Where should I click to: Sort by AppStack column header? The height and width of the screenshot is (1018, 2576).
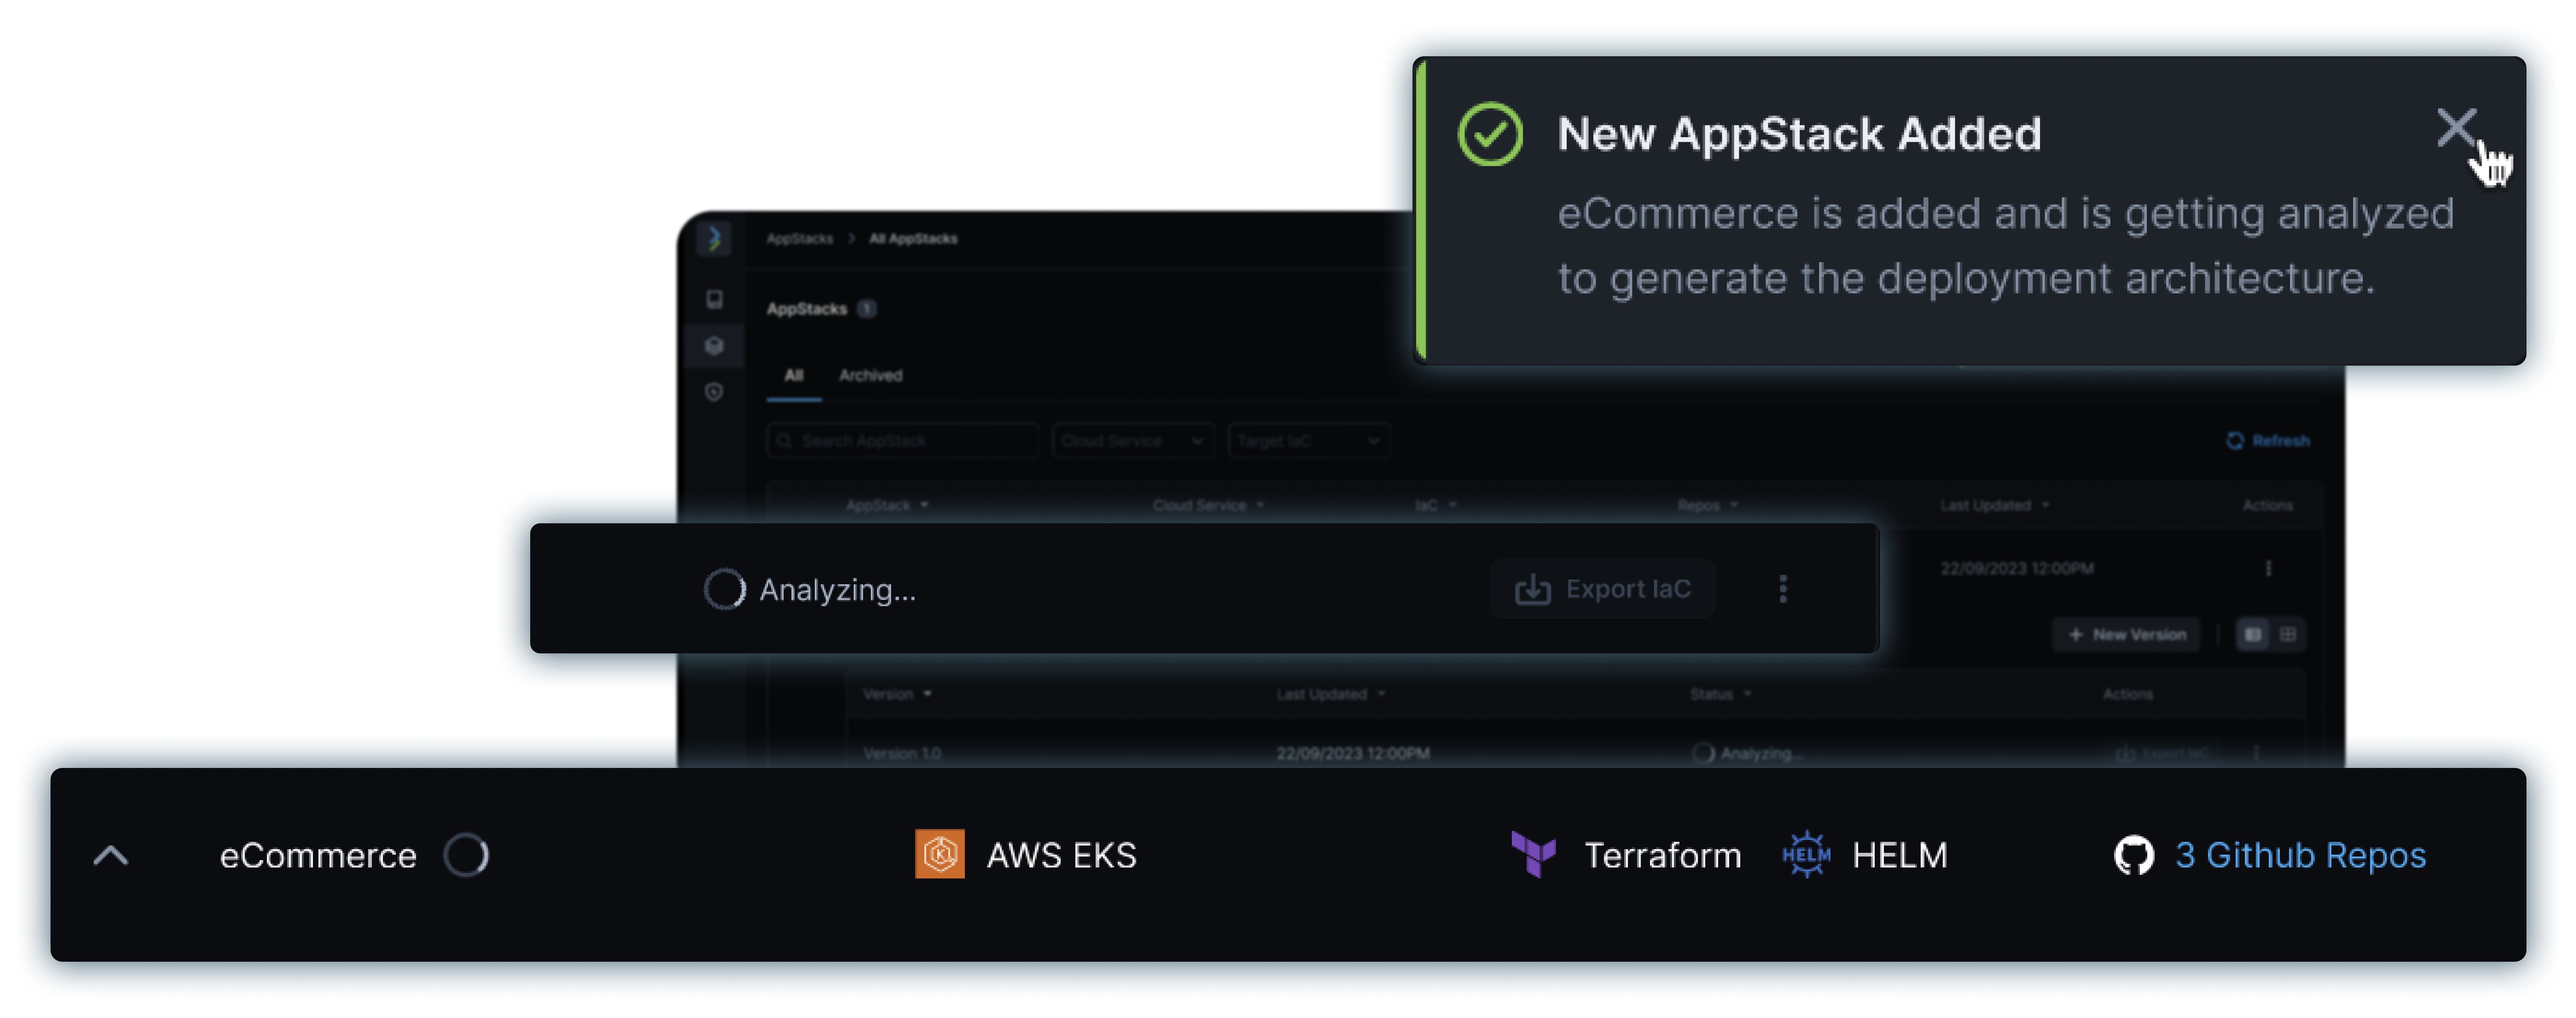887,506
